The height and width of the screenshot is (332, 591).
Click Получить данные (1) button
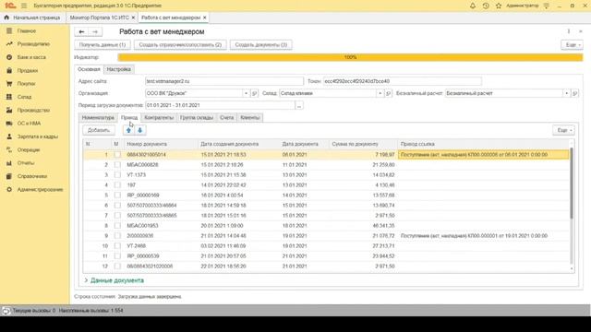(x=103, y=45)
